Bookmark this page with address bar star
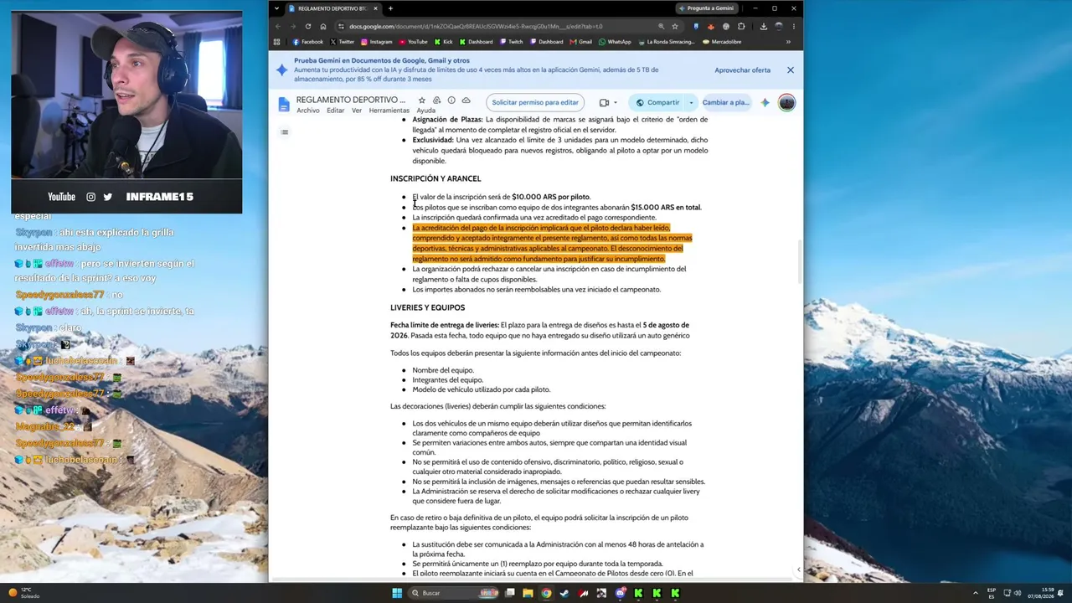Viewport: 1072px width, 603px height. click(675, 26)
